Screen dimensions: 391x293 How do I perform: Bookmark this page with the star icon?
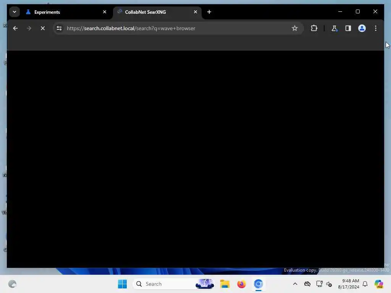click(294, 28)
